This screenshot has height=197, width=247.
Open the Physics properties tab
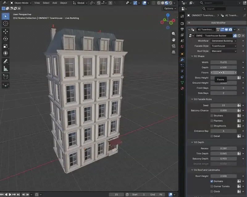(182, 71)
